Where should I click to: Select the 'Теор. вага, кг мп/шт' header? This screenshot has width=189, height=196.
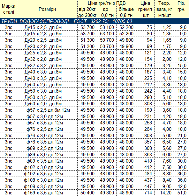pos(164,9)
